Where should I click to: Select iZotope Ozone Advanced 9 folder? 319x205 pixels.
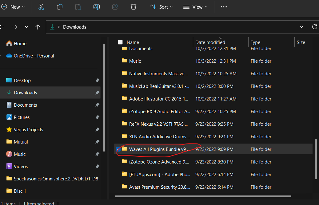tap(213, 162)
